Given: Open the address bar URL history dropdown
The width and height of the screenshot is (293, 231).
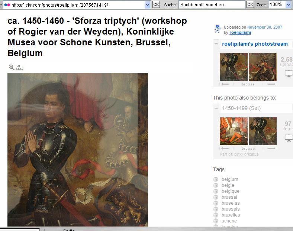Looking at the screenshot, I should pos(148,5).
